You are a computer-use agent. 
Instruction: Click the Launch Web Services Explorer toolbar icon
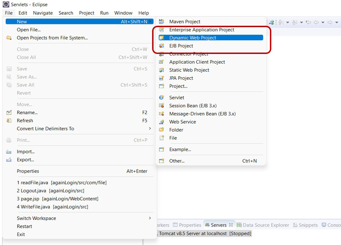[271, 22]
